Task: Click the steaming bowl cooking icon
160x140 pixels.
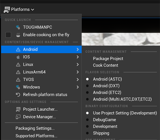Action: point(18,35)
